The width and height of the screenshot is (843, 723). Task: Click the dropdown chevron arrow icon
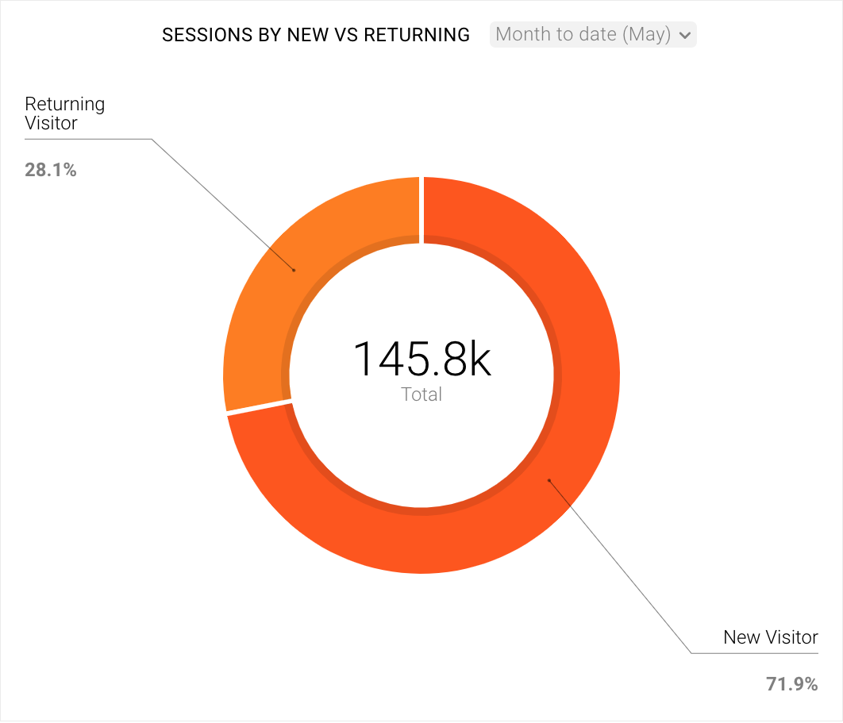684,36
